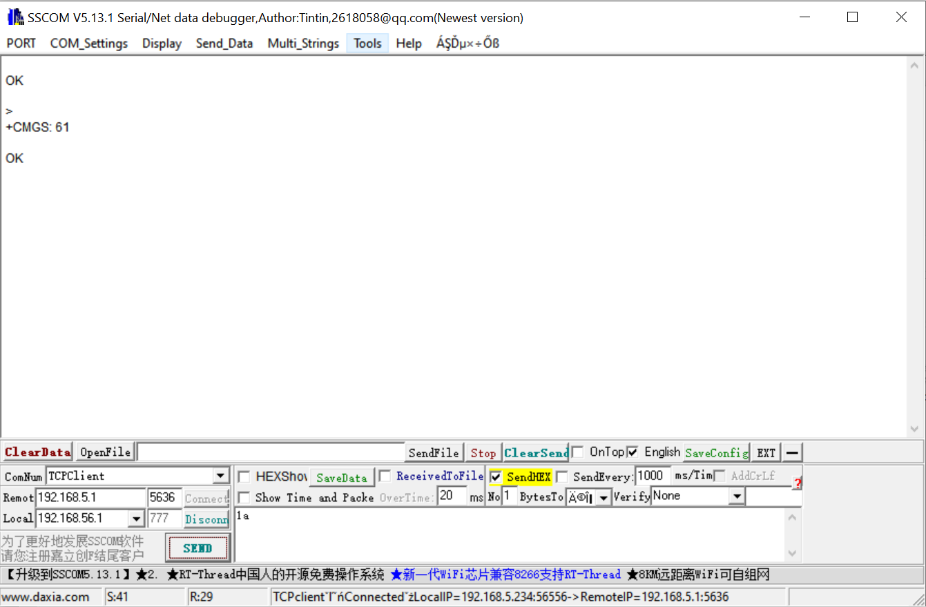The height and width of the screenshot is (607, 926).
Task: Click the SendFile button
Action: (434, 453)
